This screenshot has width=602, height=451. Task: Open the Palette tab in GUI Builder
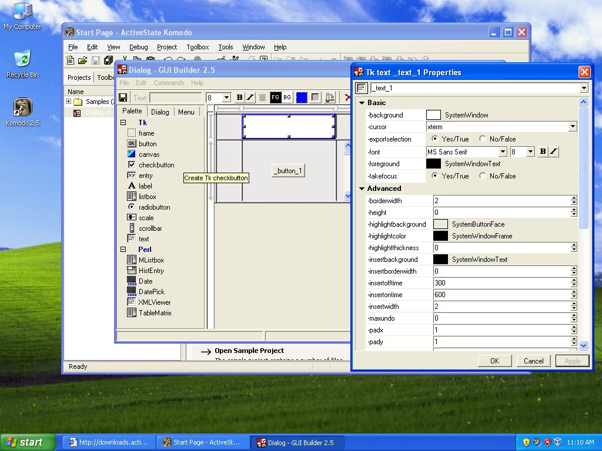tap(132, 111)
